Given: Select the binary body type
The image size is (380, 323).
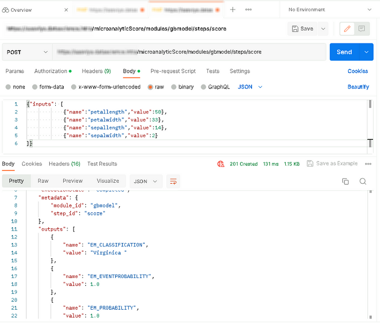Looking at the screenshot, I should pos(182,87).
